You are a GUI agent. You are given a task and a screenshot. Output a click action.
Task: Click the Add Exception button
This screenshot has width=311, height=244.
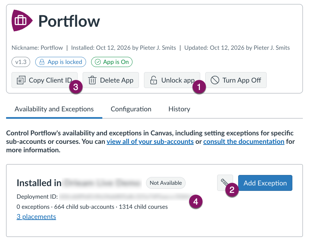click(x=265, y=183)
